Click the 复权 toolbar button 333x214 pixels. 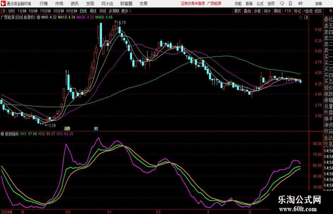[x=238, y=11]
